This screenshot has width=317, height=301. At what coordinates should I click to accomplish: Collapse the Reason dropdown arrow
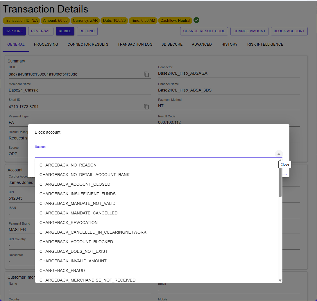click(279, 154)
